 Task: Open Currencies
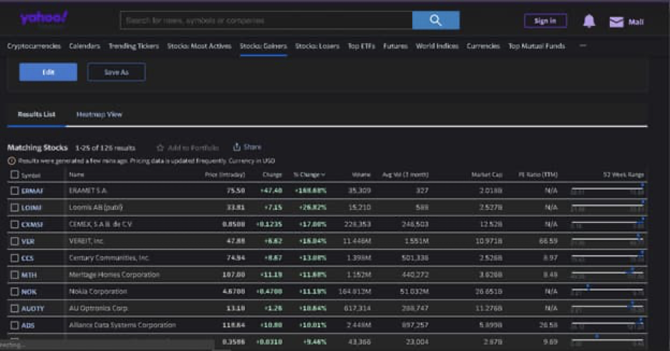483,46
